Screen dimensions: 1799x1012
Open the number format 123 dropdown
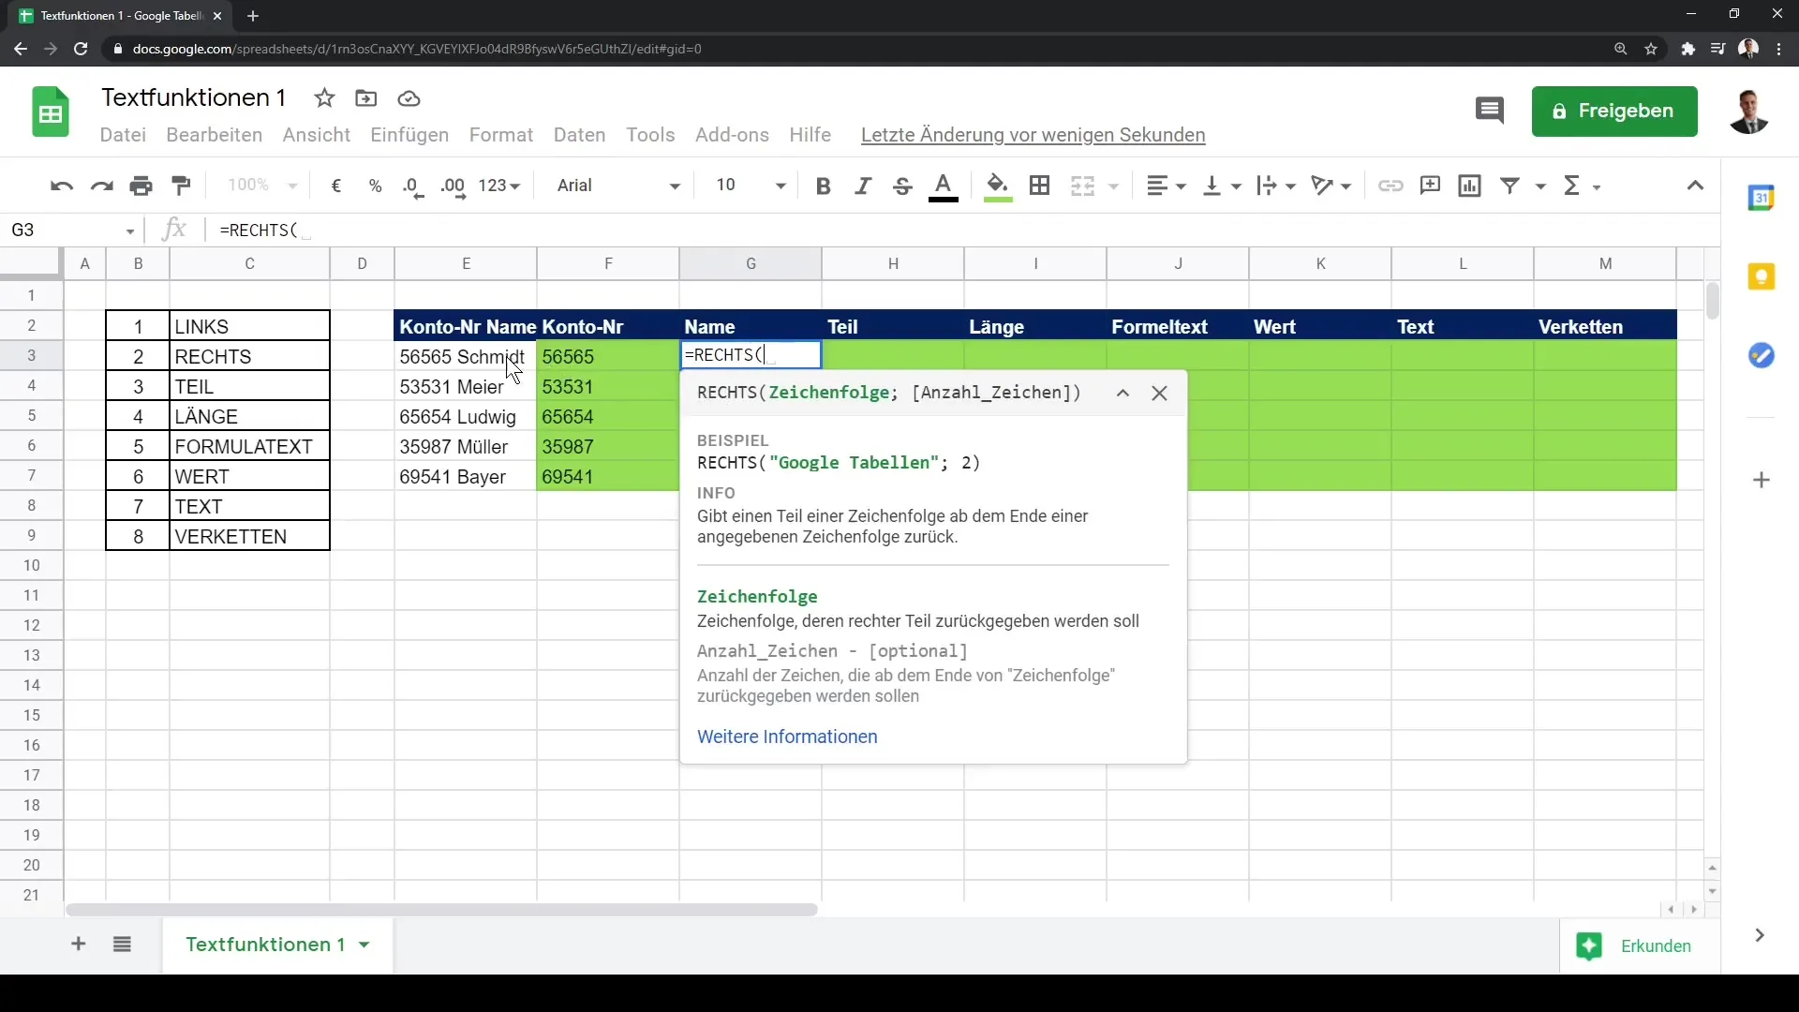tap(498, 186)
